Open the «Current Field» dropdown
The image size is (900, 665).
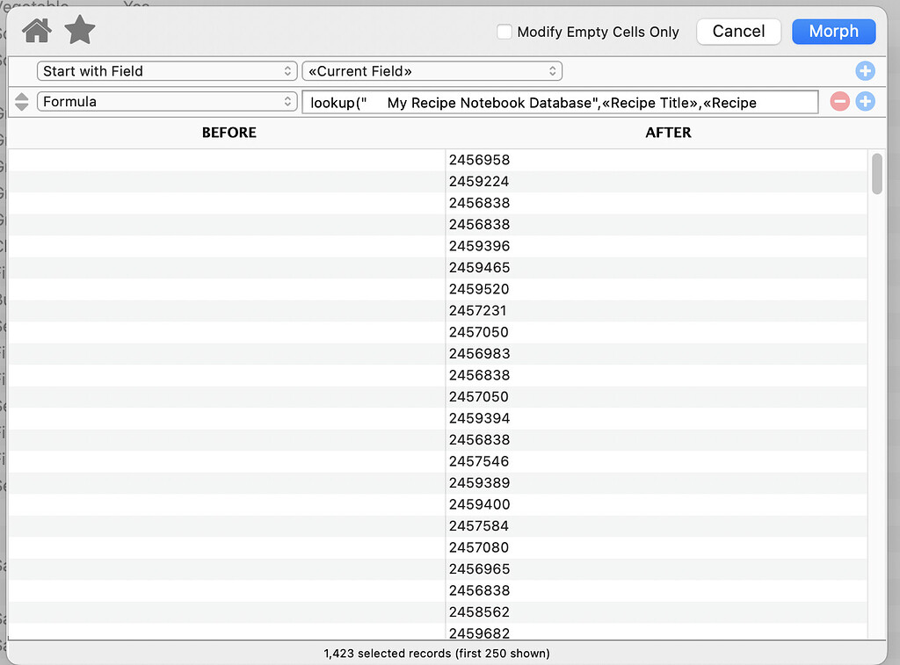pos(432,71)
